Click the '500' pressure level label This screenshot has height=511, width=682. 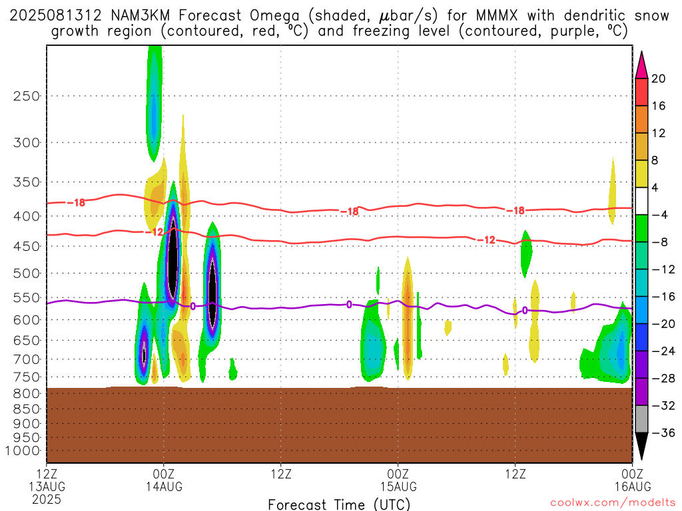[x=26, y=273]
